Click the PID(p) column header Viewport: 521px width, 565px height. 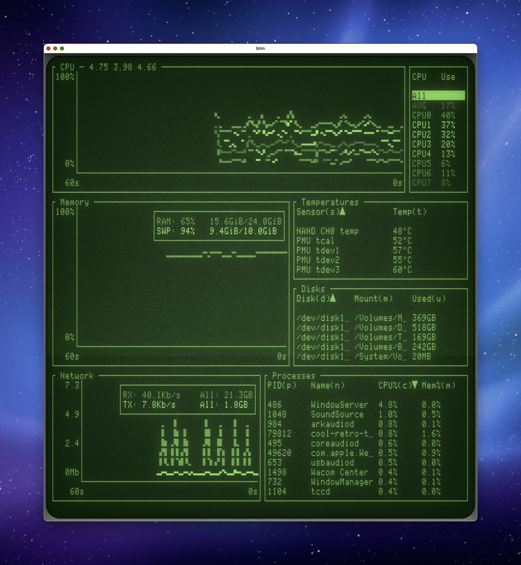282,385
